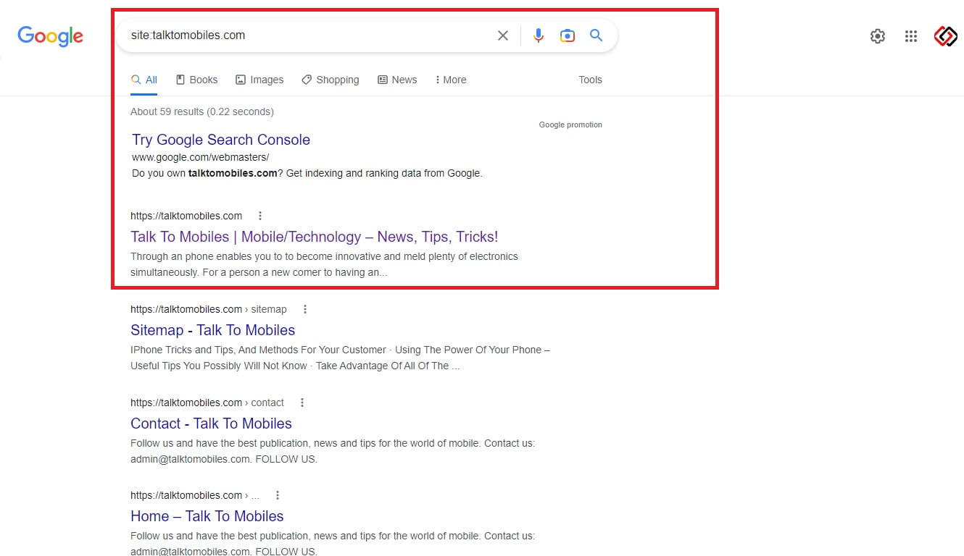Submit search with the magnifying glass icon

[x=597, y=35]
